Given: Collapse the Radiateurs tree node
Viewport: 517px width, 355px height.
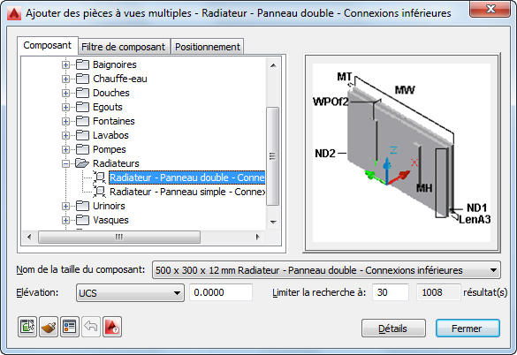Looking at the screenshot, I should click(65, 163).
